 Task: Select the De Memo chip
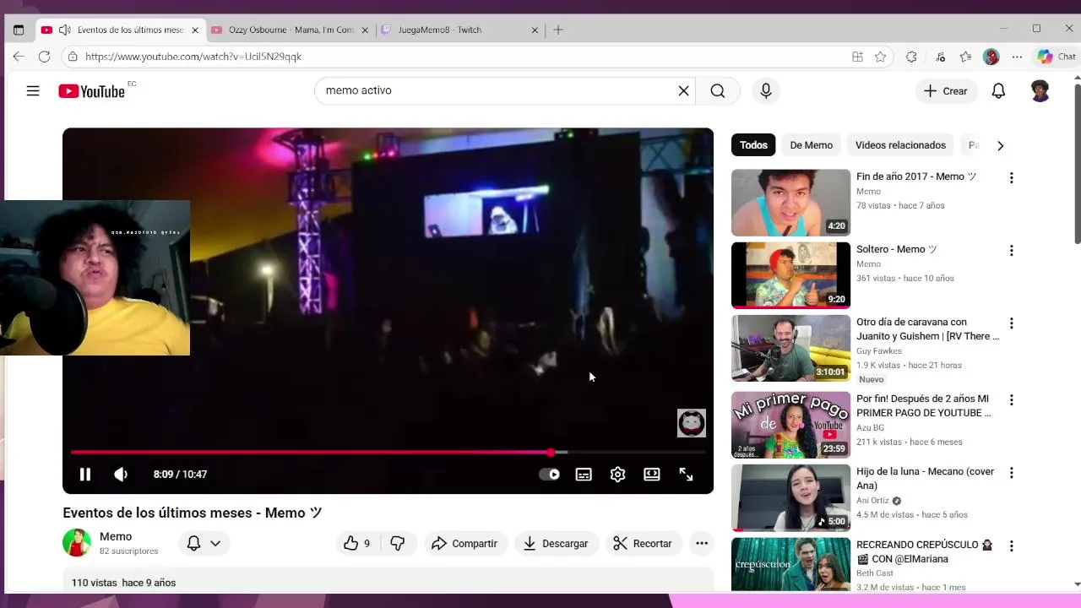(x=811, y=145)
